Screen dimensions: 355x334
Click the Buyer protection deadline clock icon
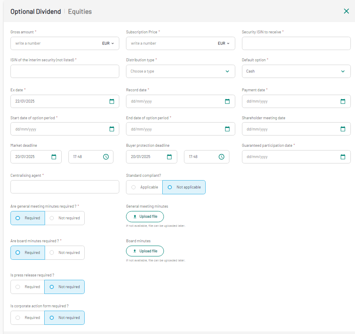222,157
